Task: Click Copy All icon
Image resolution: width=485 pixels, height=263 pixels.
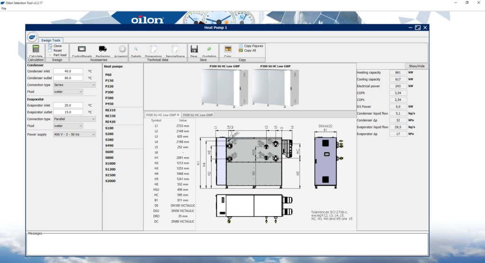Action: [x=241, y=50]
